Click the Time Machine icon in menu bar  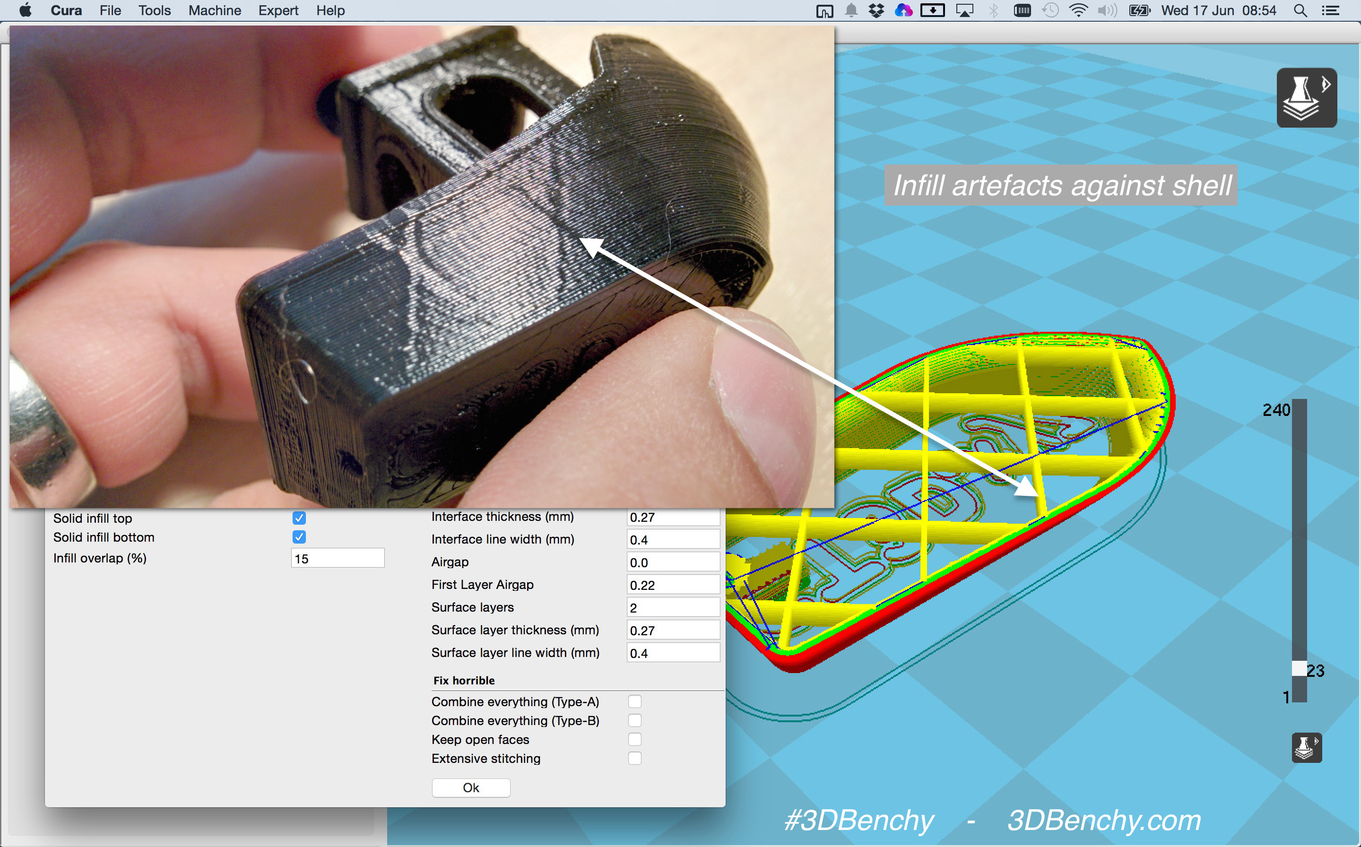tap(1050, 11)
